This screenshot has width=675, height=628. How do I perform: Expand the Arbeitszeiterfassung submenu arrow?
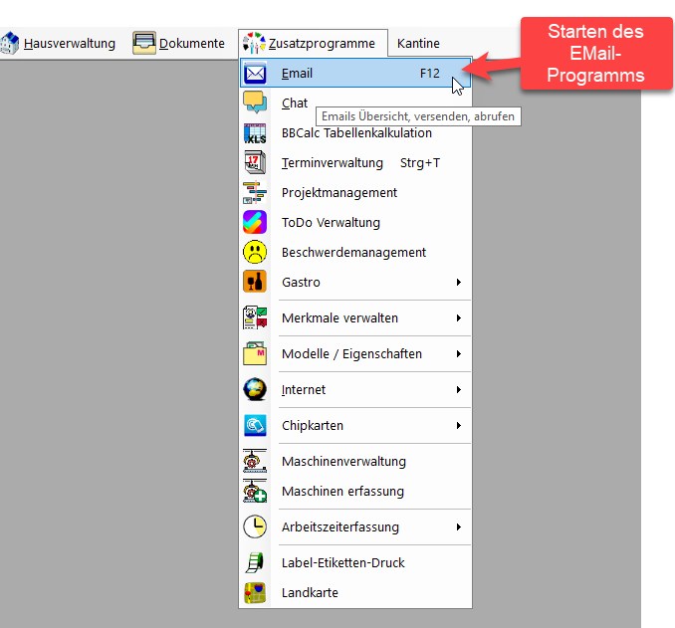[x=459, y=526]
